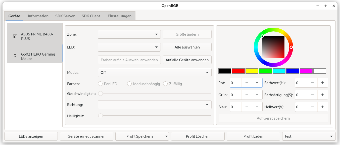Select the red color swatch
The width and height of the screenshot is (340, 145).
click(x=238, y=71)
